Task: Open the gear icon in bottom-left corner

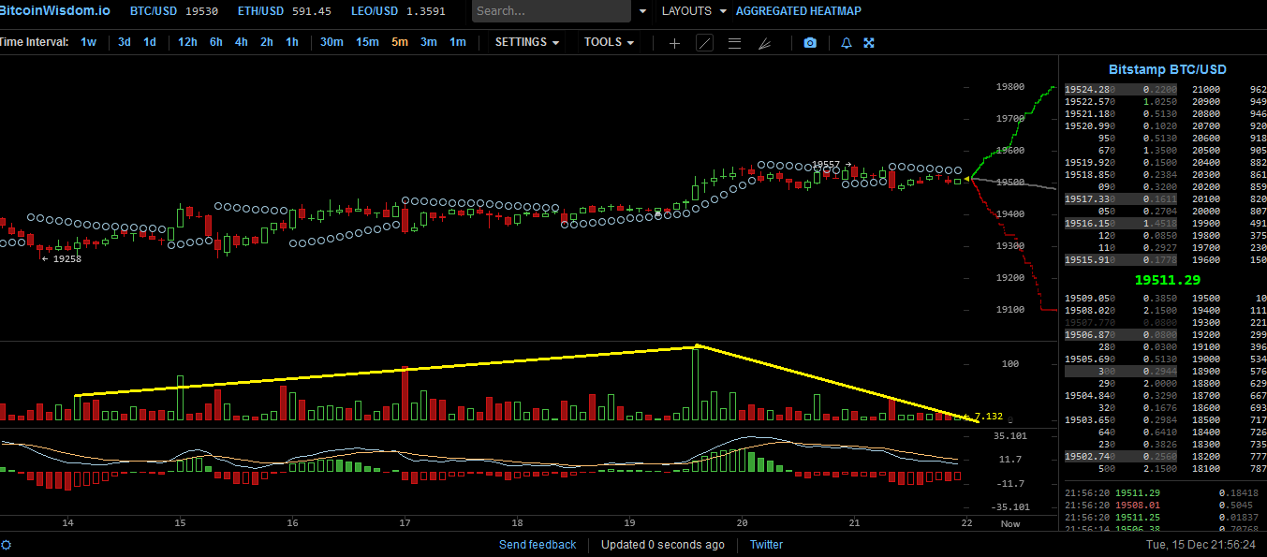Action: click(6, 545)
